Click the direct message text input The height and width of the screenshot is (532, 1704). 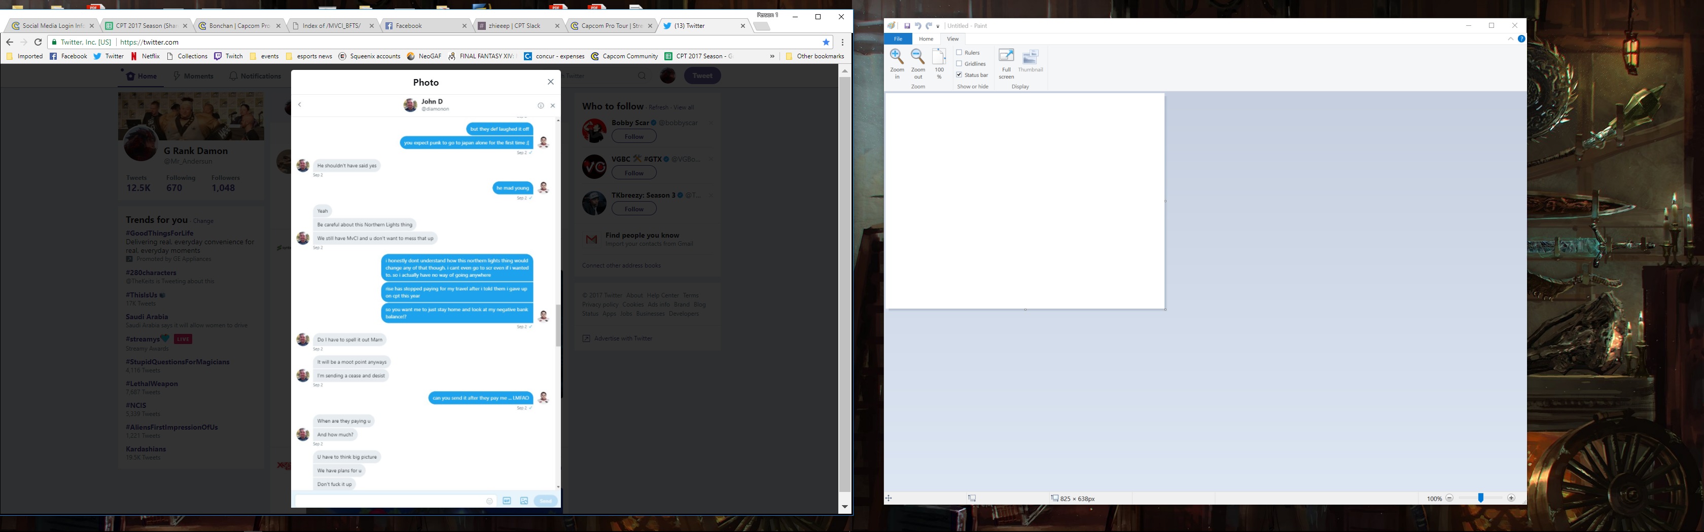click(x=395, y=501)
